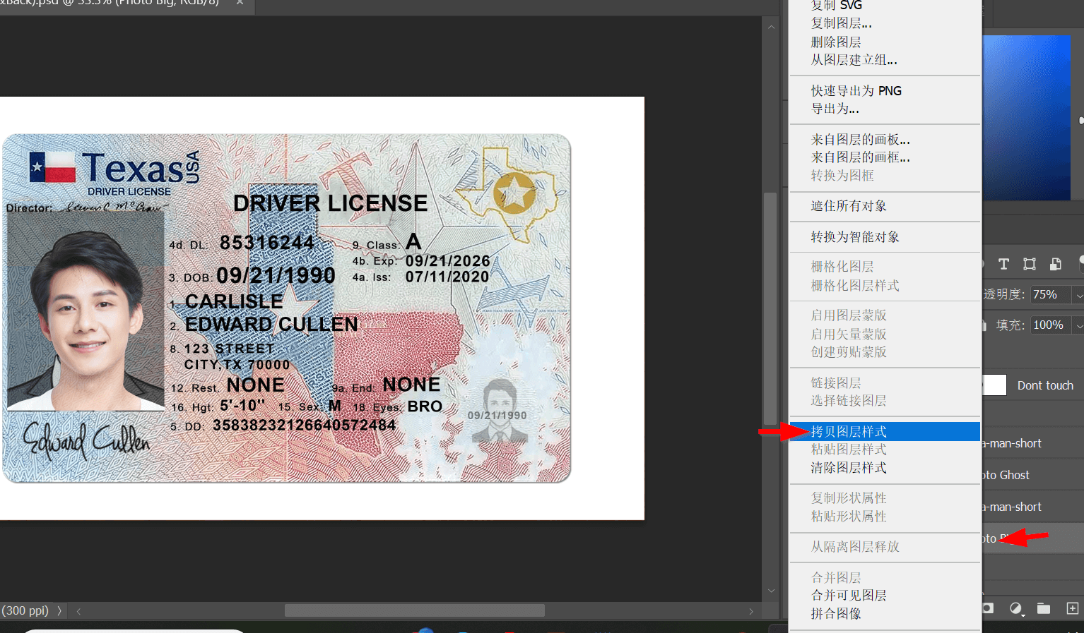Open 导出为... from the context menu
This screenshot has width=1084, height=633.
835,109
